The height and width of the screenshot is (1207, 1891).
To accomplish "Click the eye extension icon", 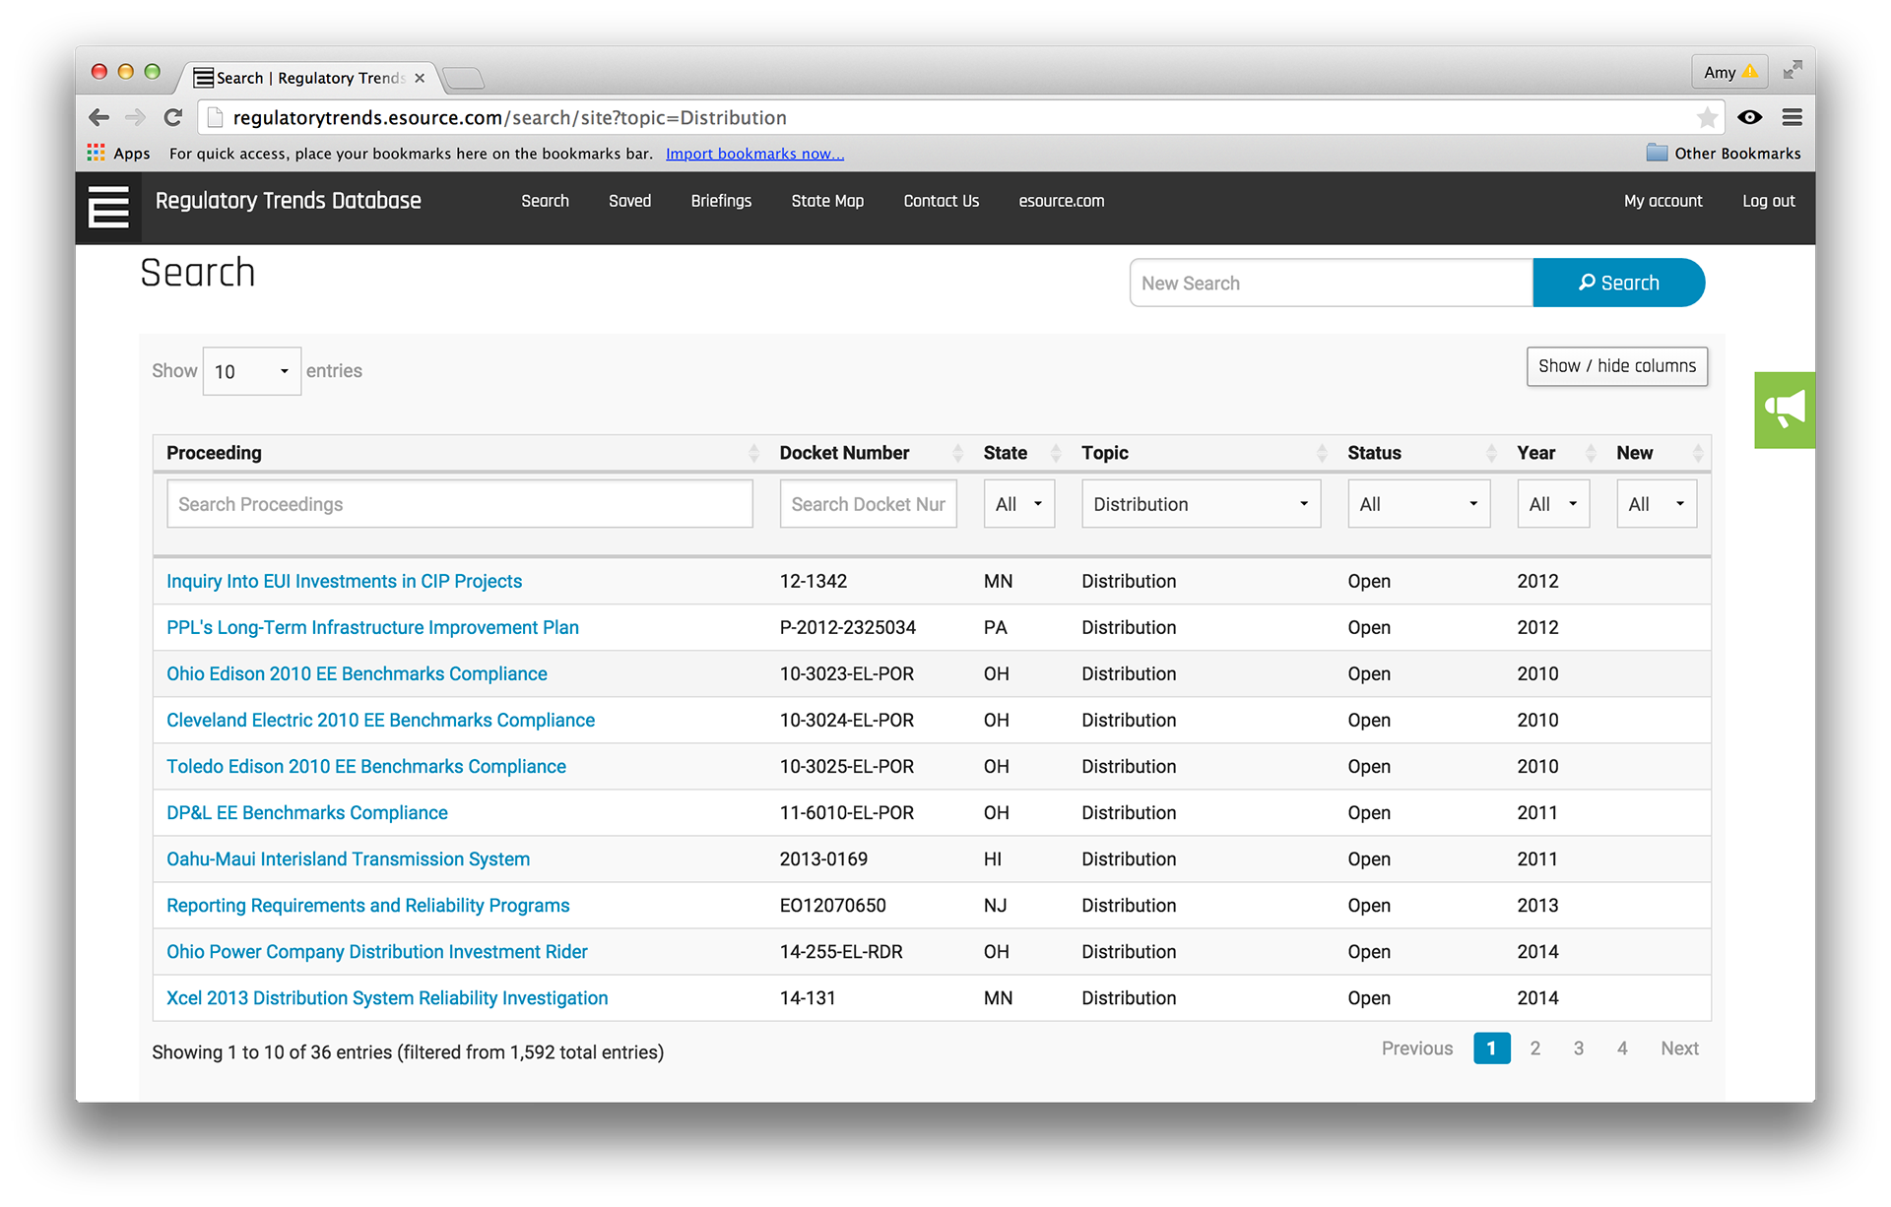I will click(x=1749, y=118).
